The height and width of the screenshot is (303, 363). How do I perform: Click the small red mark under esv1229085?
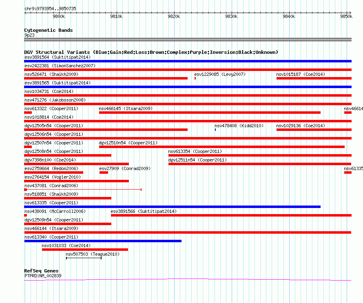195,78
